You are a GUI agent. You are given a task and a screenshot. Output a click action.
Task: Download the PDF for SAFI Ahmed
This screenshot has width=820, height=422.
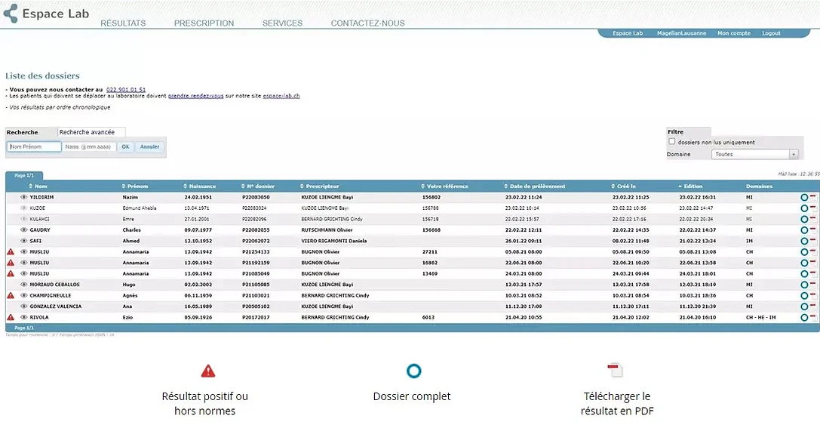click(813, 240)
